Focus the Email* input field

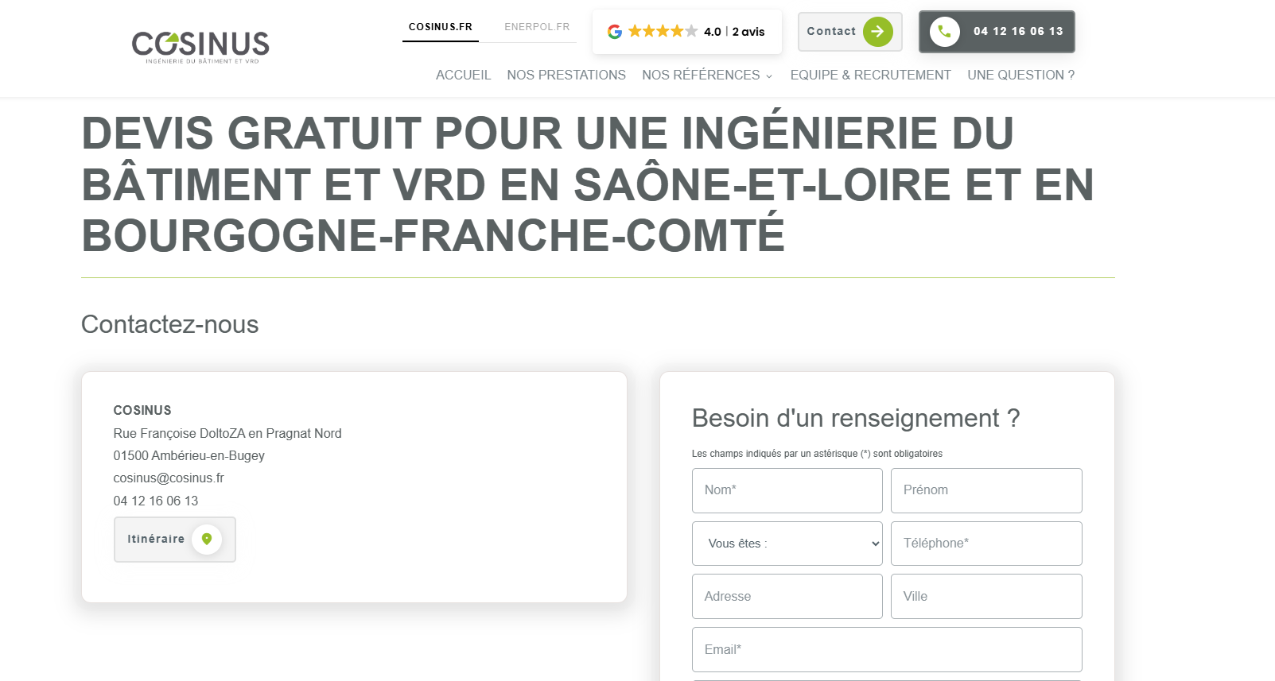click(887, 649)
